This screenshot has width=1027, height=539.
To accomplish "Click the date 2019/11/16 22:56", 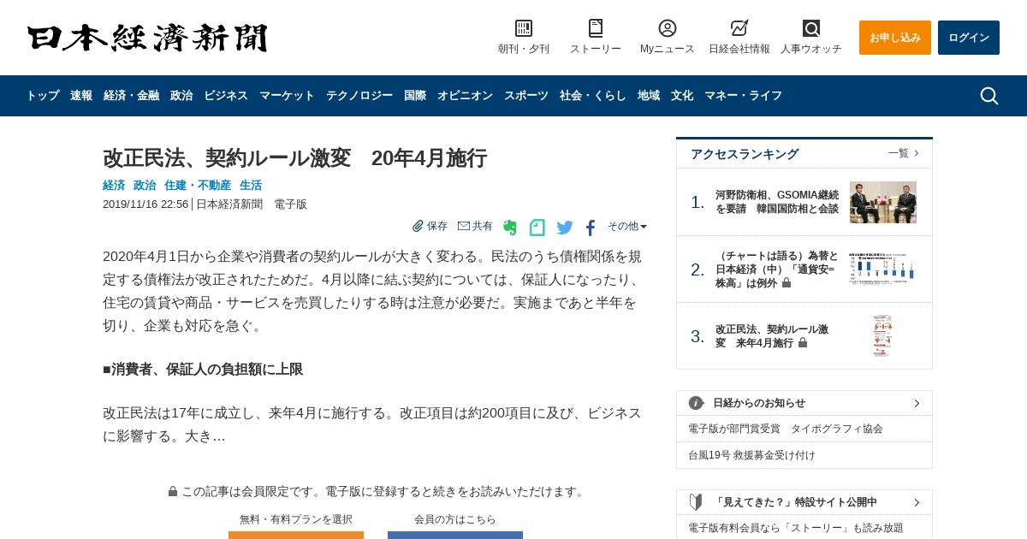I will coord(145,204).
